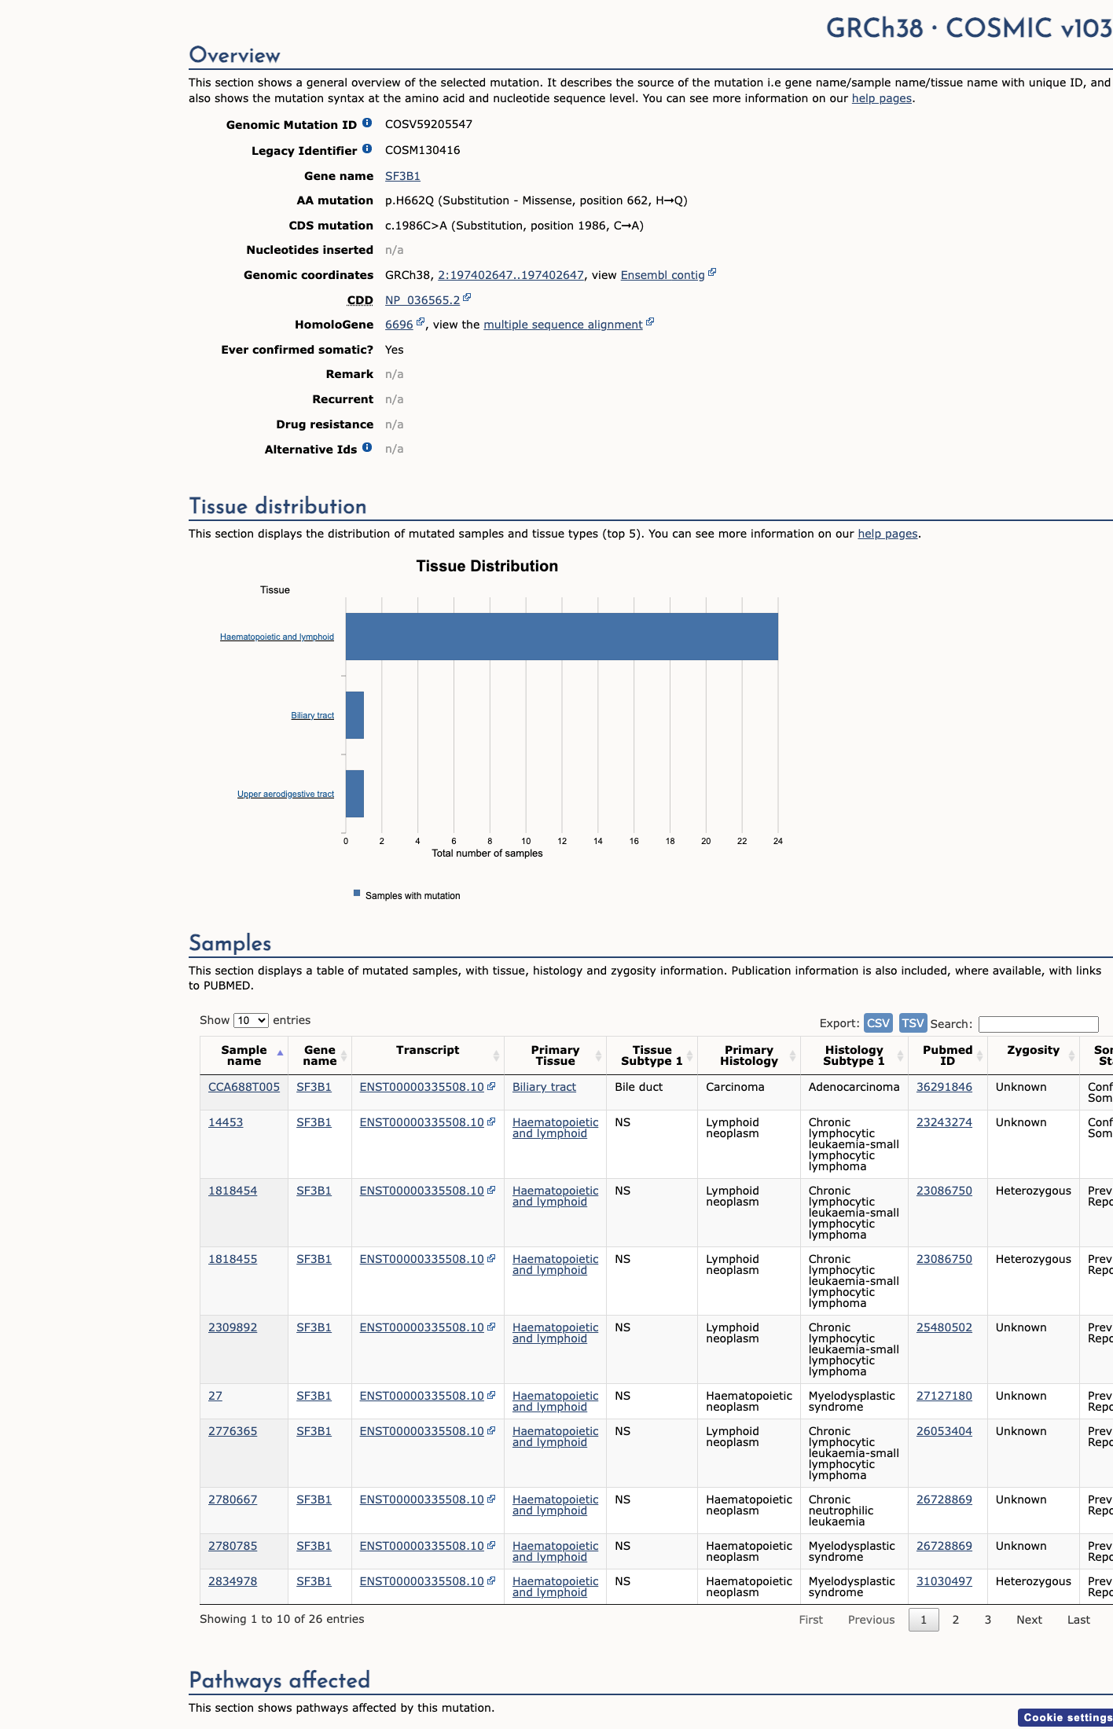Click sort arrows in Gene name header
The width and height of the screenshot is (1113, 1729).
pyautogui.click(x=344, y=1055)
